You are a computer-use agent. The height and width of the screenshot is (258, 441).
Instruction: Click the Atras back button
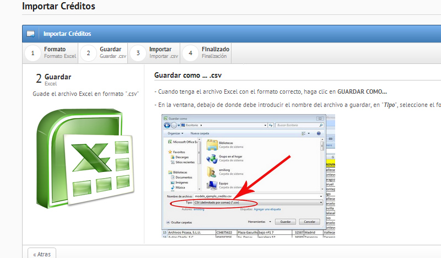tap(42, 254)
